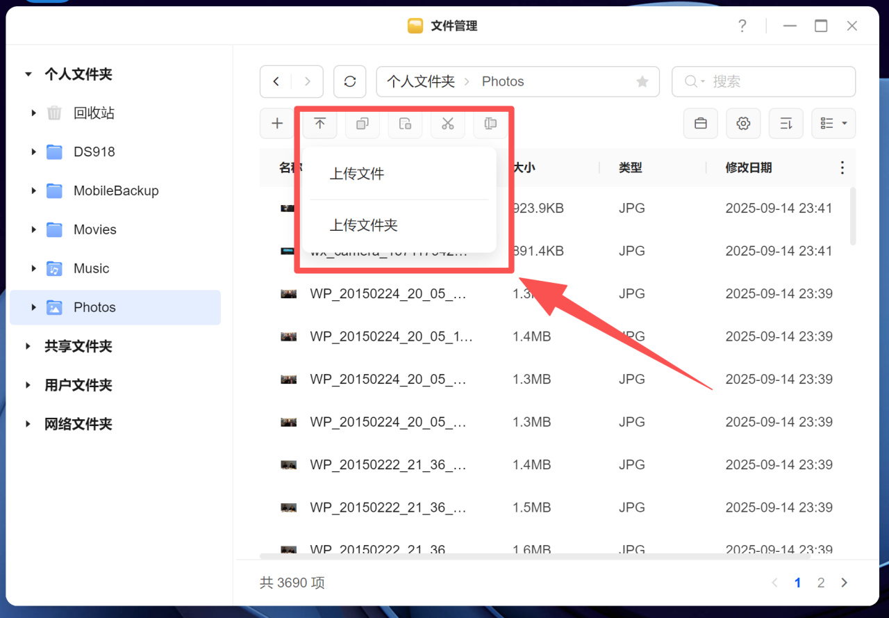
Task: Click Photos in the path breadcrumb
Action: [503, 81]
